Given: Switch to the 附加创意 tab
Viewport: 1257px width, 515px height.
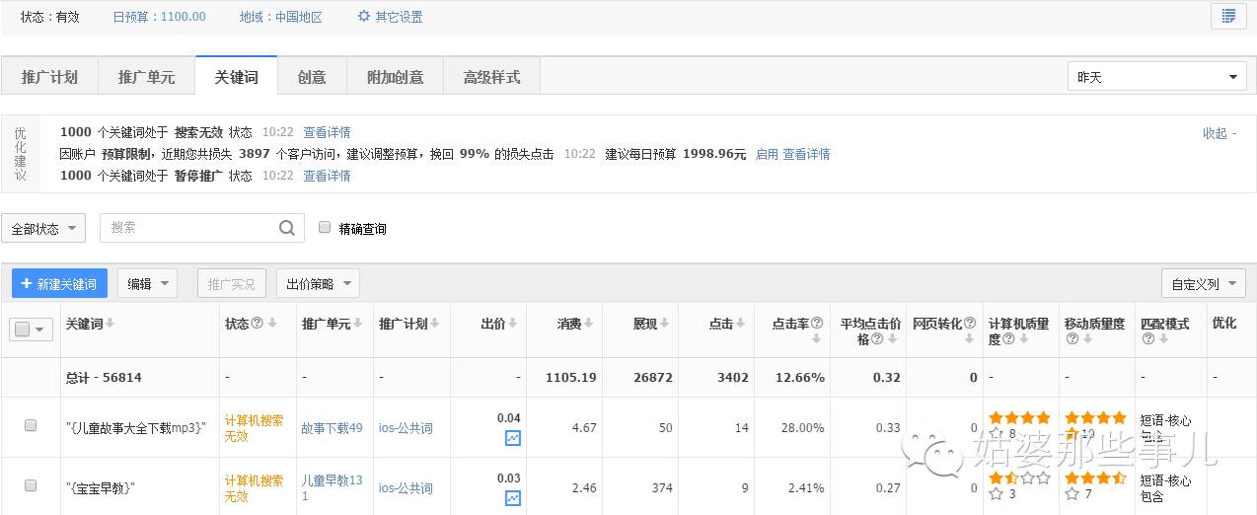Looking at the screenshot, I should [x=395, y=77].
